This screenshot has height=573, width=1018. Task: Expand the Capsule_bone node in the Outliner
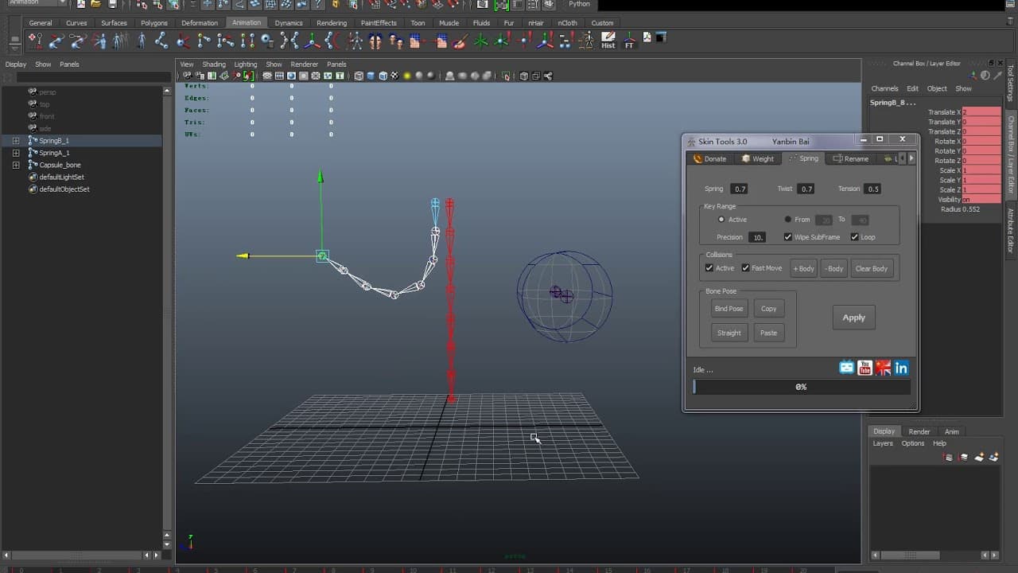(15, 165)
